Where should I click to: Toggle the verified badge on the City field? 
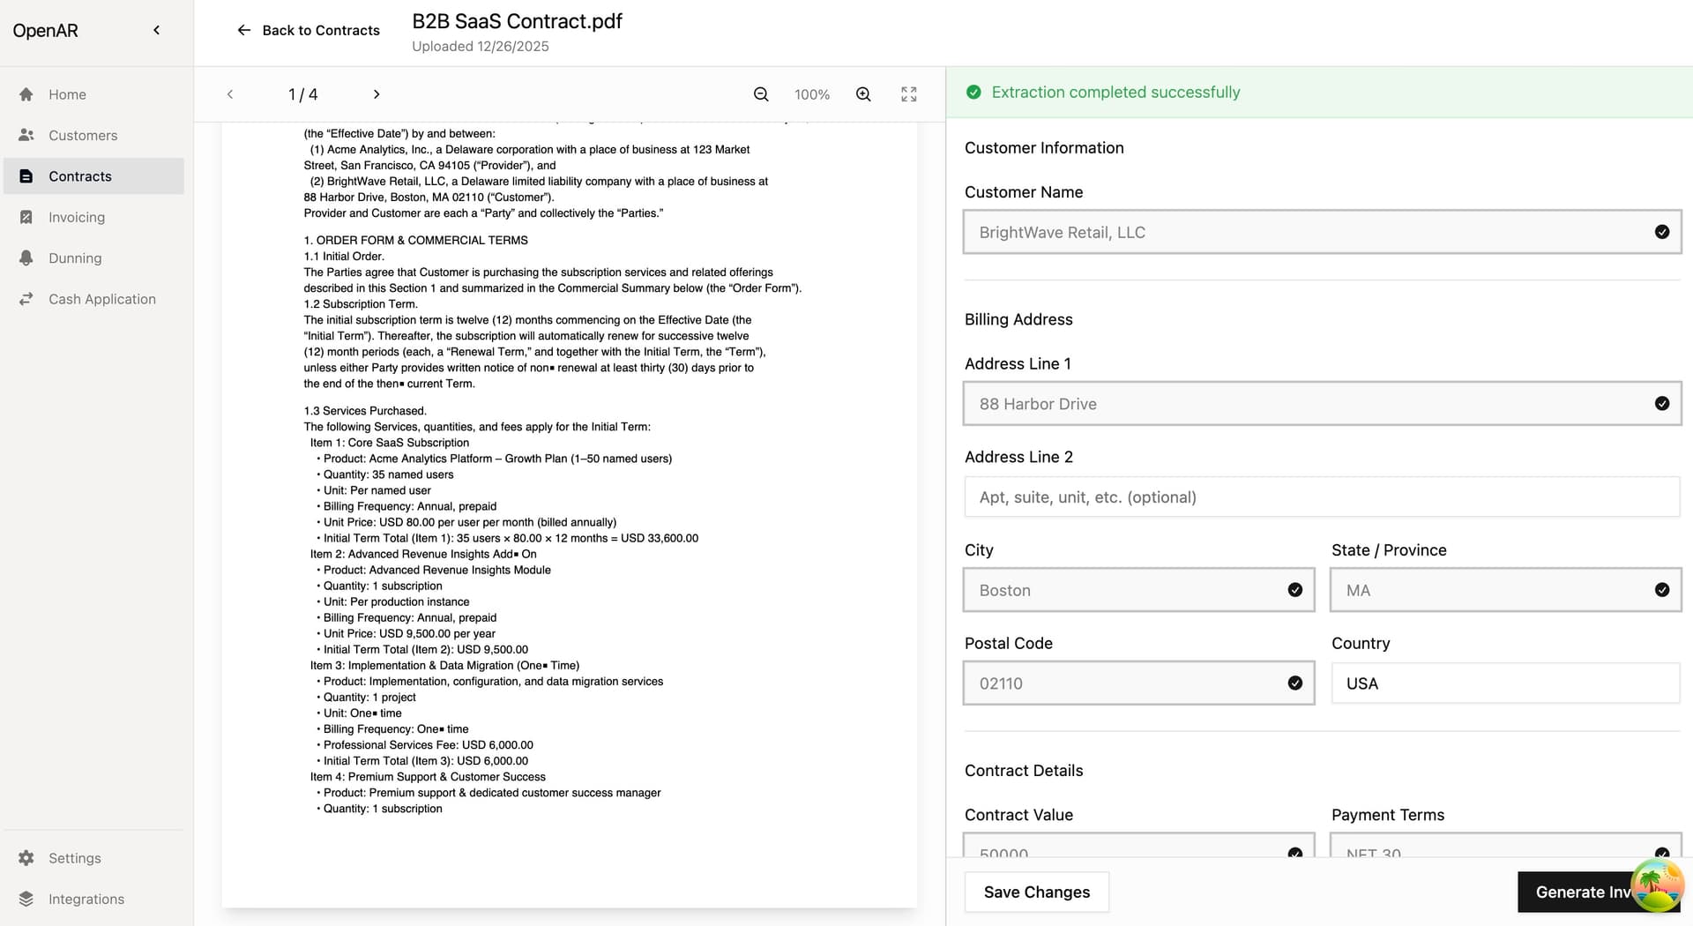coord(1294,589)
